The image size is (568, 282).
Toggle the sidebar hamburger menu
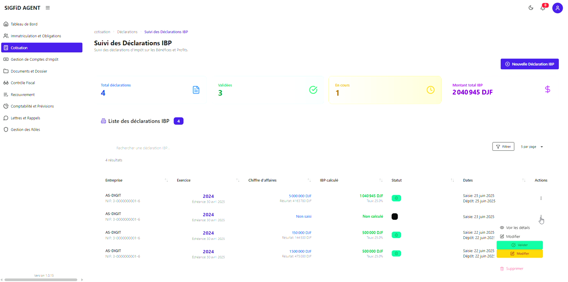(48, 8)
